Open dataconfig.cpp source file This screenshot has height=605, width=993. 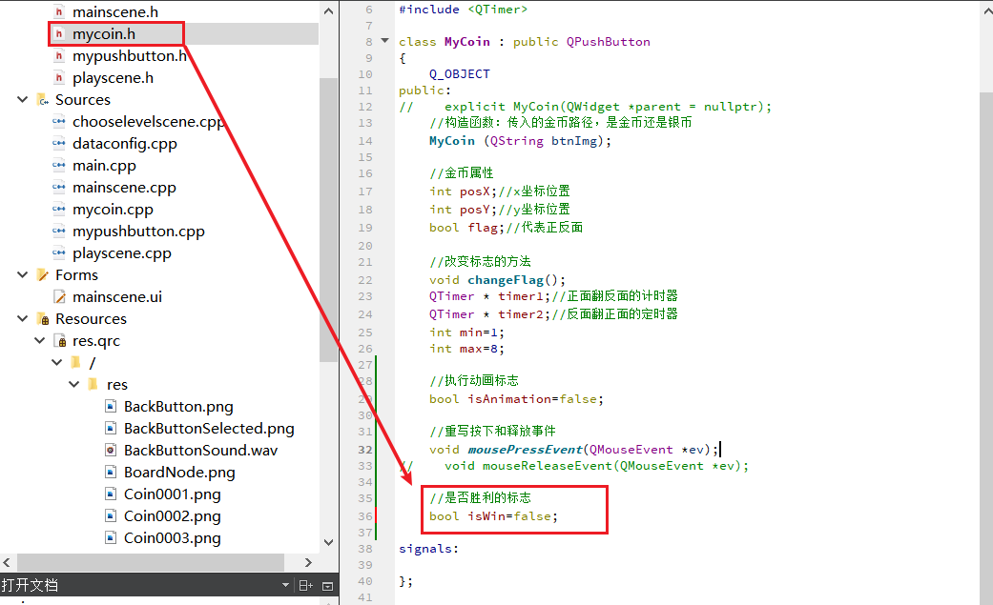pyautogui.click(x=125, y=144)
